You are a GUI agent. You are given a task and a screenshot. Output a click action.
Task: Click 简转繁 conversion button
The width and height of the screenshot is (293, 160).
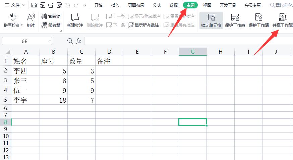tap(51, 25)
